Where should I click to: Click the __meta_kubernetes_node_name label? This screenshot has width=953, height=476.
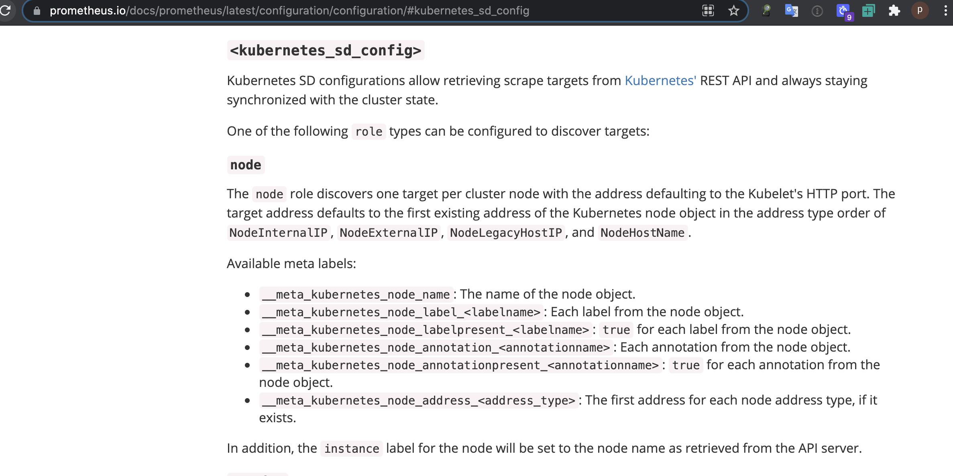356,295
